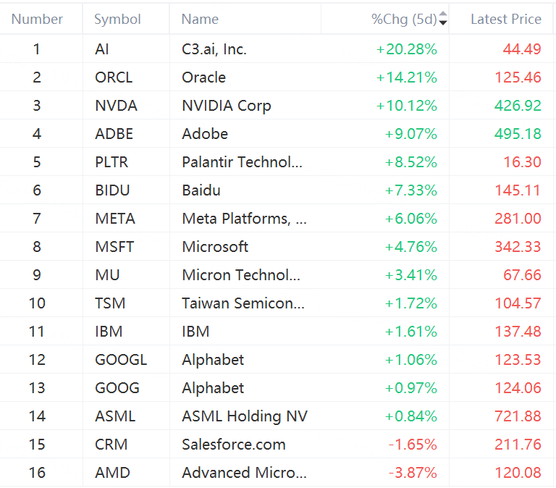Select the Baidu company name
The height and width of the screenshot is (488, 556).
point(201,190)
